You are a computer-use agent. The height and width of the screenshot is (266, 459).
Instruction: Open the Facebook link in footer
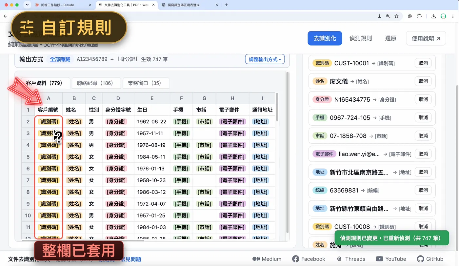[309, 259]
